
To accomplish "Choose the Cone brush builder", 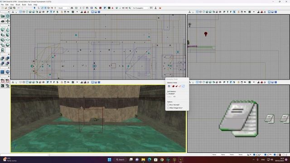I will coord(8,29).
